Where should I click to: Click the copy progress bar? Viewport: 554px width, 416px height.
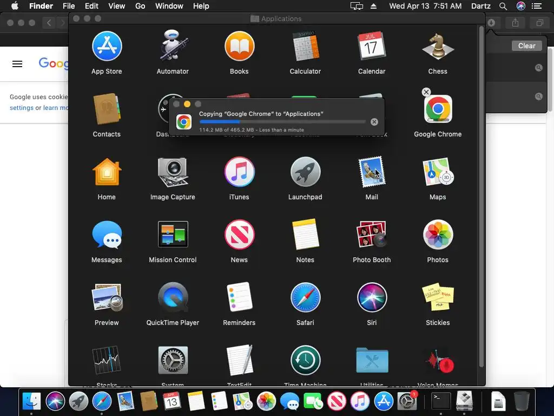tap(282, 122)
